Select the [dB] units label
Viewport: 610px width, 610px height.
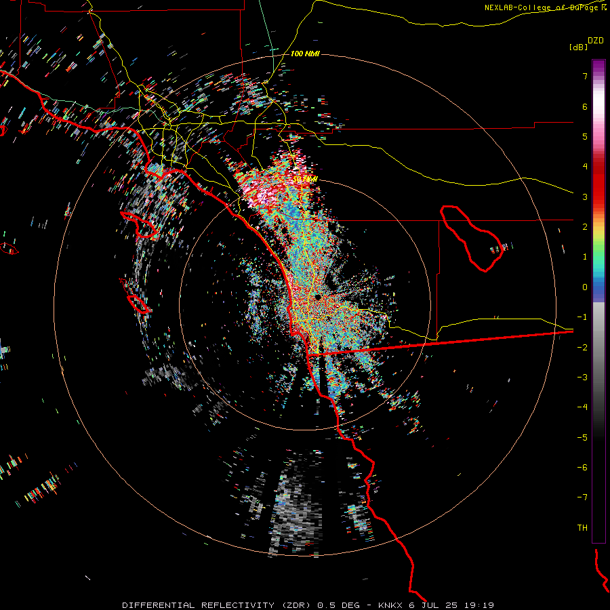point(578,47)
